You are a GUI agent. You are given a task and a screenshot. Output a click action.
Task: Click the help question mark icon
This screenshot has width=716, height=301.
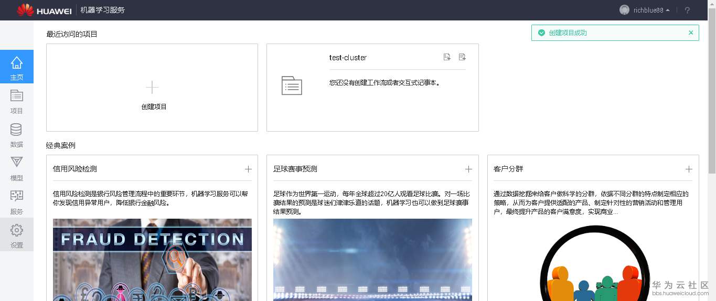687,10
